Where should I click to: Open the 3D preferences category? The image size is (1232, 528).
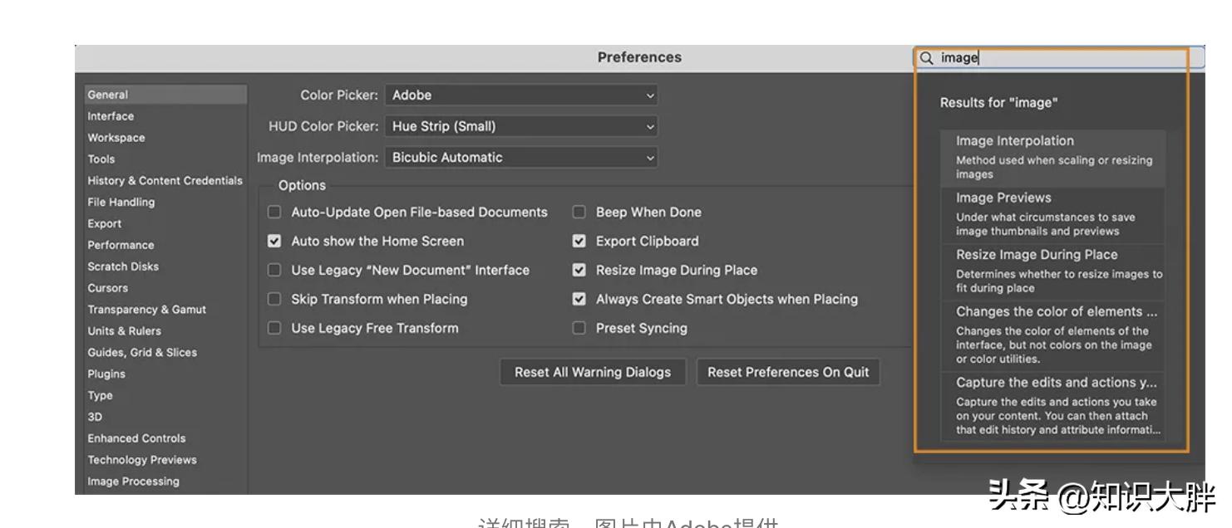[x=95, y=418]
